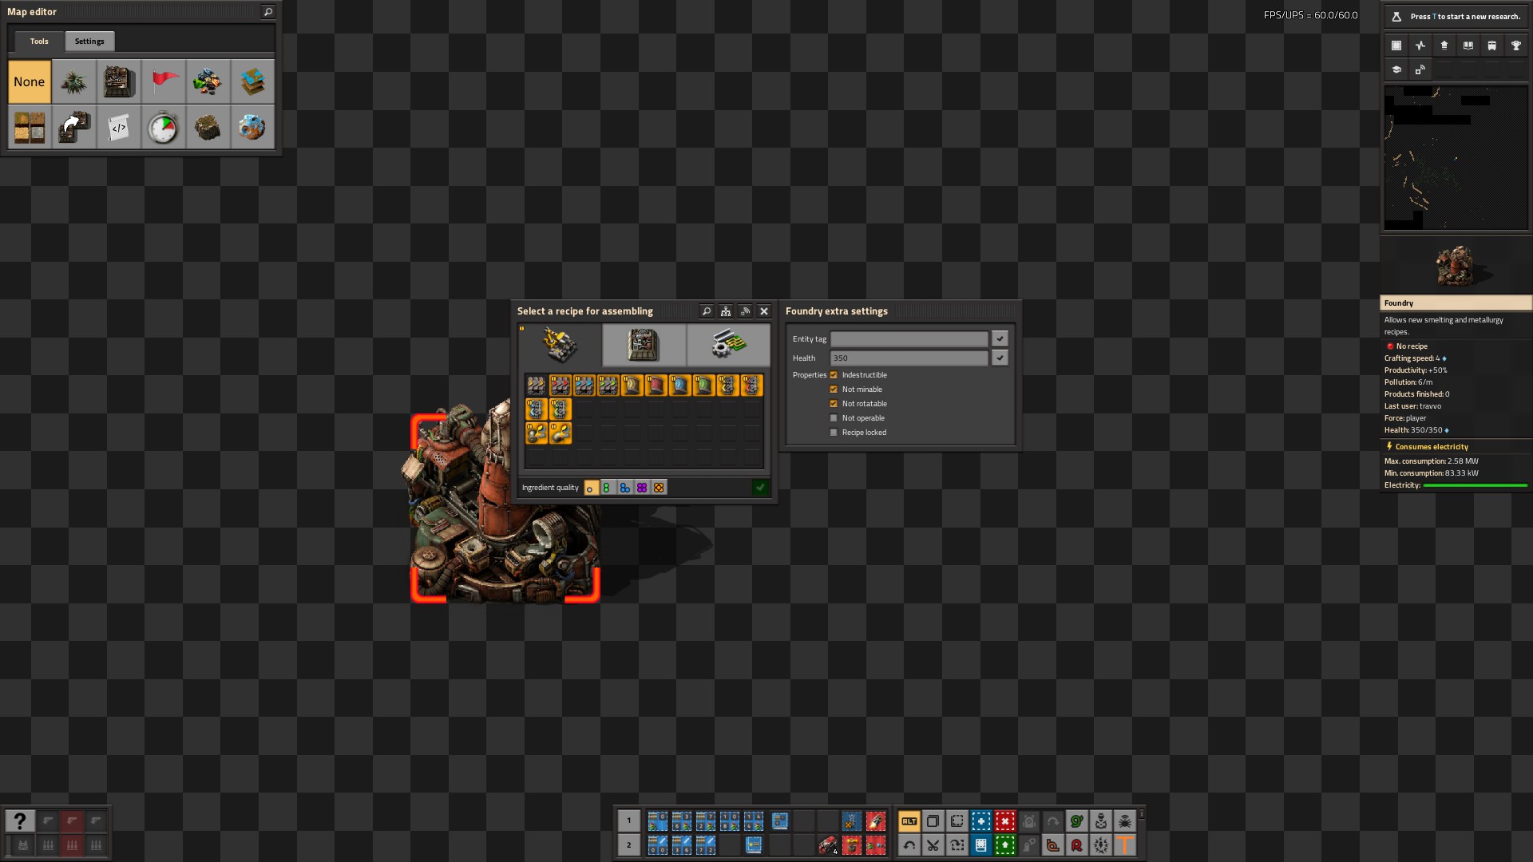1533x862 pixels.
Task: Uncheck the Not minable property
Action: [834, 389]
